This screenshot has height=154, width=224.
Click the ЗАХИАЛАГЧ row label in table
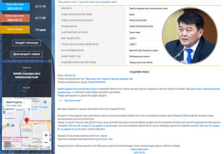66,9
